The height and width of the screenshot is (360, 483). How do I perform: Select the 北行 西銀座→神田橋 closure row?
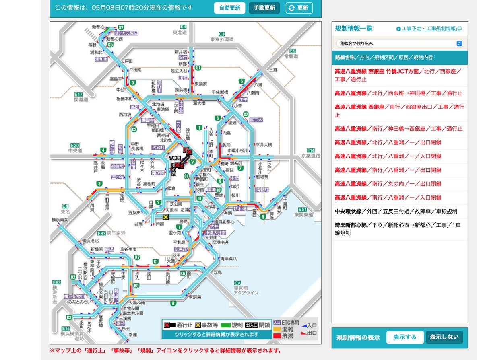(x=400, y=93)
